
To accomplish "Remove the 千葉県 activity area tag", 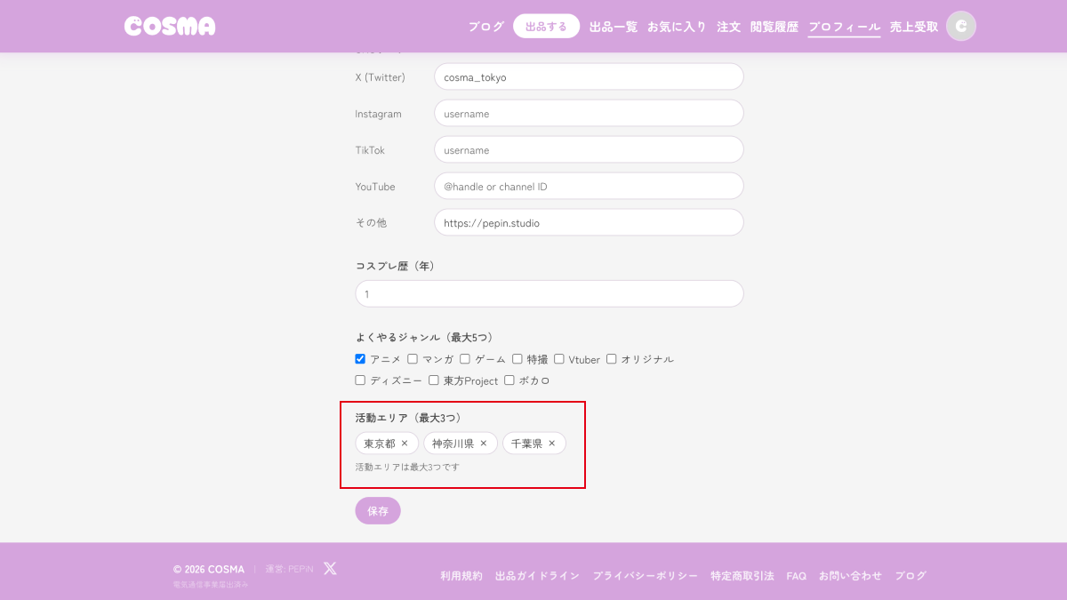I will 551,443.
